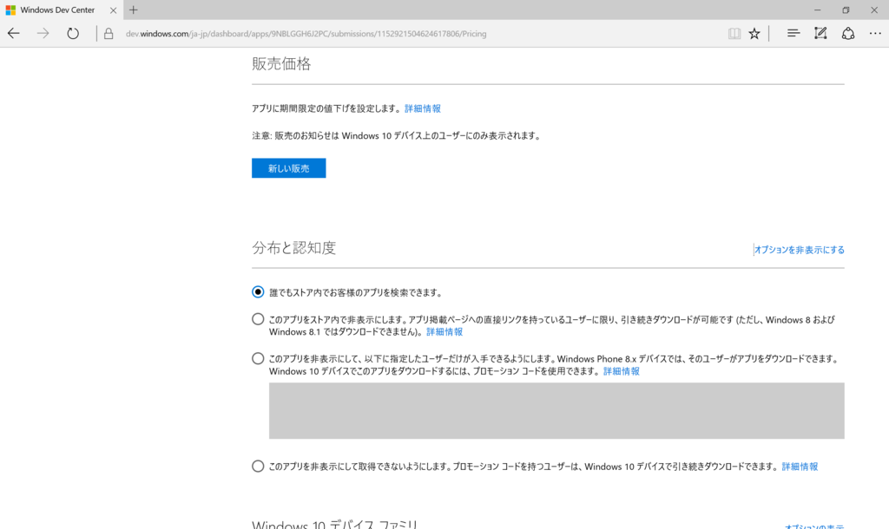The height and width of the screenshot is (529, 889).
Task: Click the gray disabled users text box
Action: pos(556,411)
